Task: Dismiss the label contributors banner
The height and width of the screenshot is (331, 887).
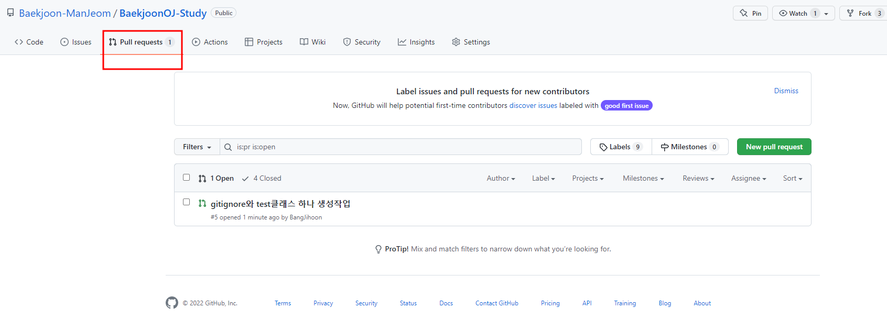Action: (x=786, y=91)
